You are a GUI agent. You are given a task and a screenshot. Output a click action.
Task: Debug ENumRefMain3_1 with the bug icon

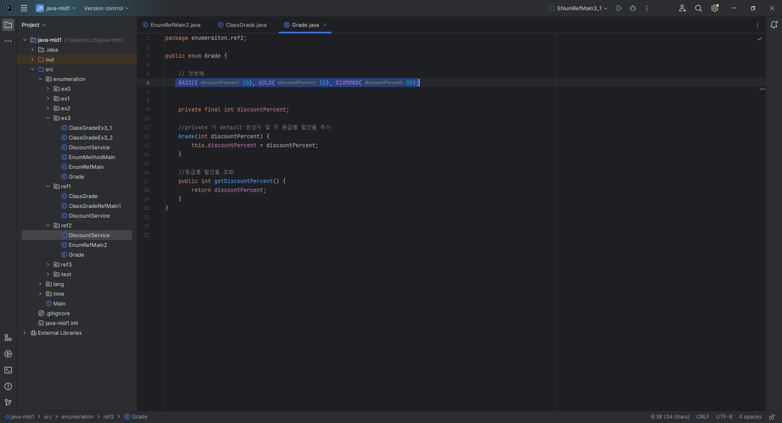click(633, 8)
